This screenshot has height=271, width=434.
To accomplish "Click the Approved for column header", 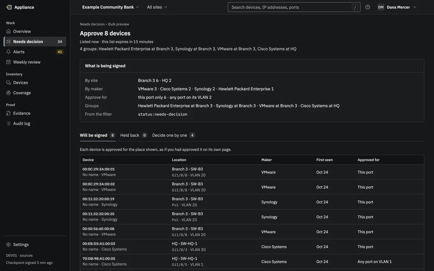I will (x=369, y=160).
